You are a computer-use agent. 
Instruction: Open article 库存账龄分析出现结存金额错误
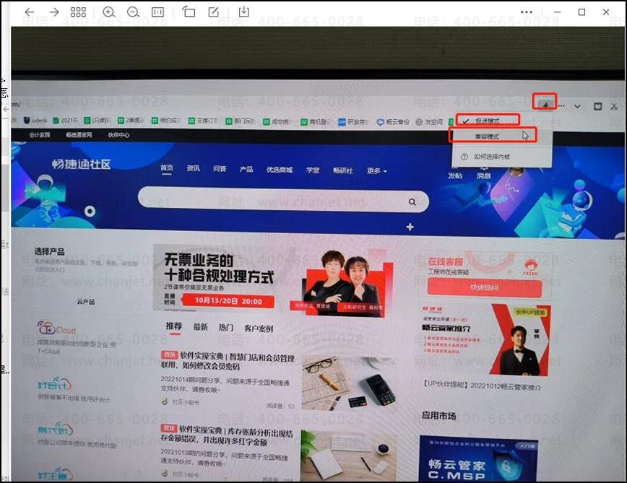click(227, 435)
